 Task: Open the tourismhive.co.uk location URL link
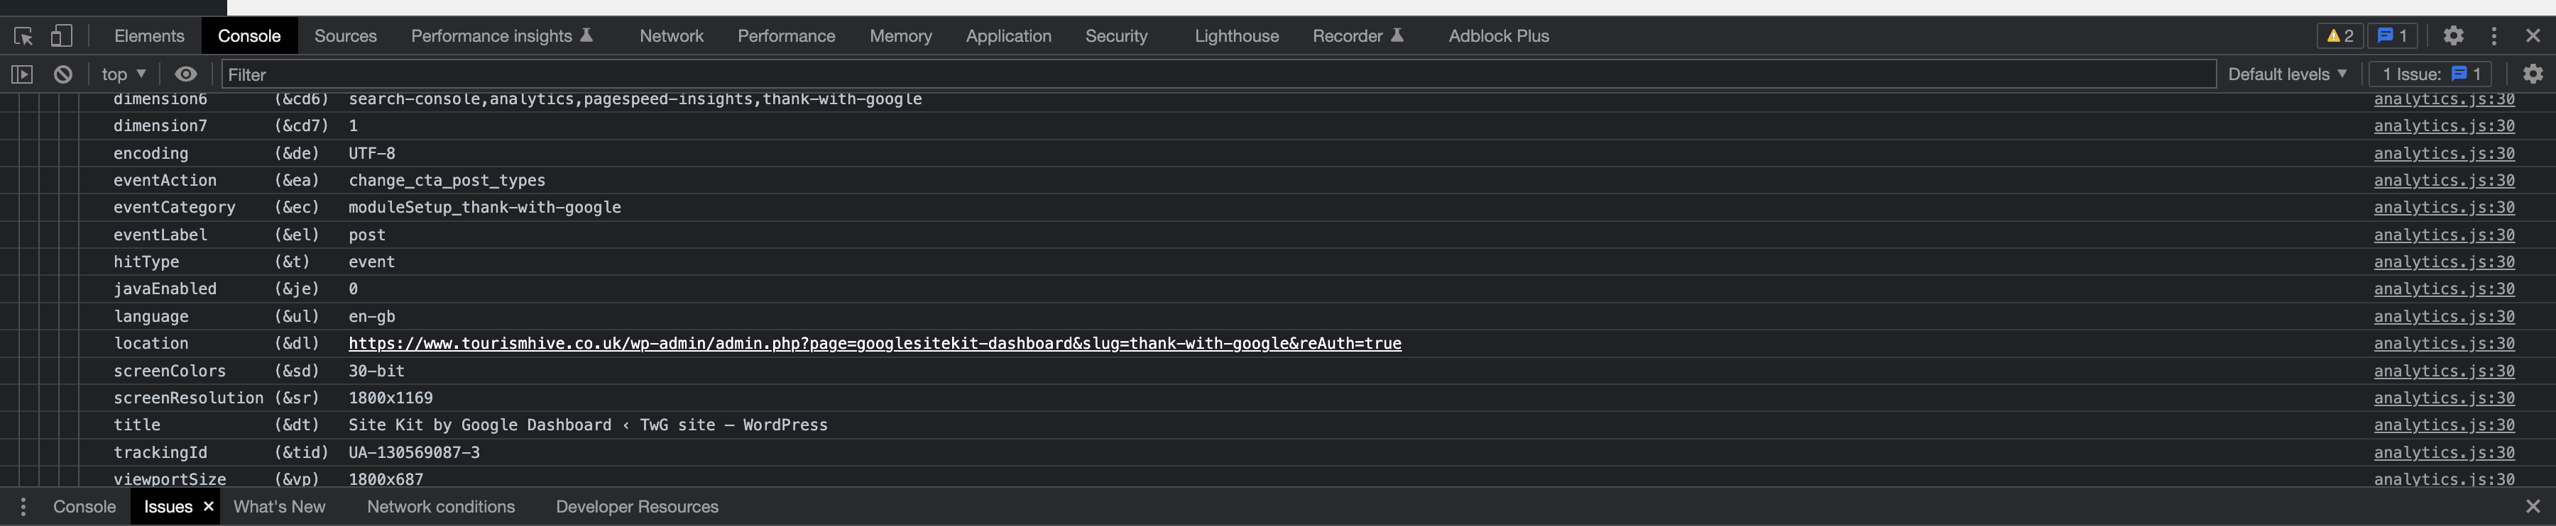[x=874, y=344]
